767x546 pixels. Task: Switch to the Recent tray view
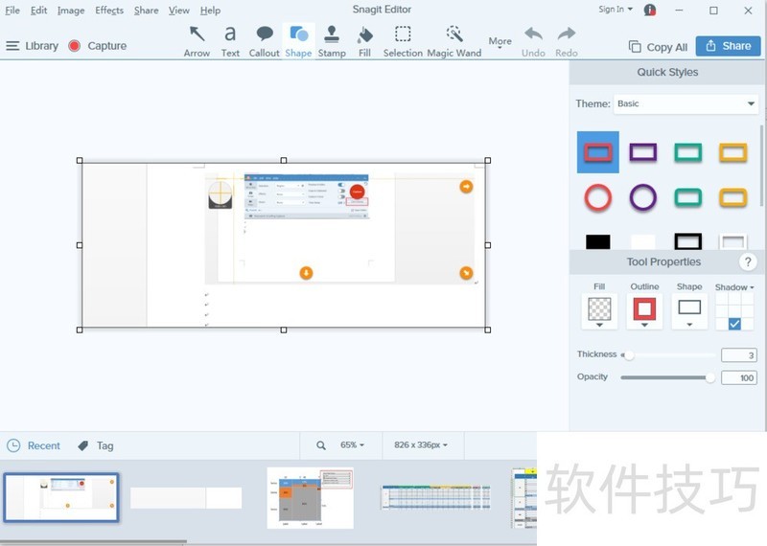click(x=35, y=445)
